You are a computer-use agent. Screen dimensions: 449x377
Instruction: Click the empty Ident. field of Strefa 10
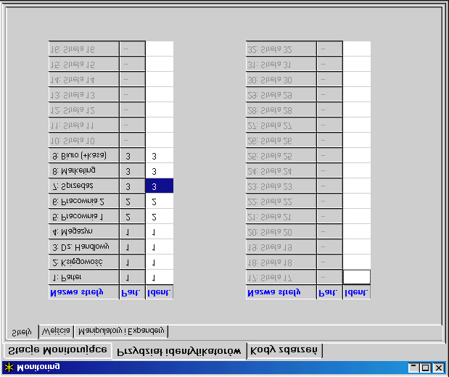point(160,140)
